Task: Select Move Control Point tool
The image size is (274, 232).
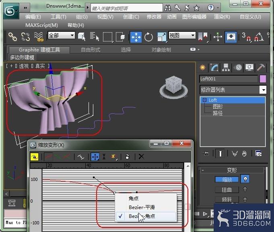Action: point(95,157)
